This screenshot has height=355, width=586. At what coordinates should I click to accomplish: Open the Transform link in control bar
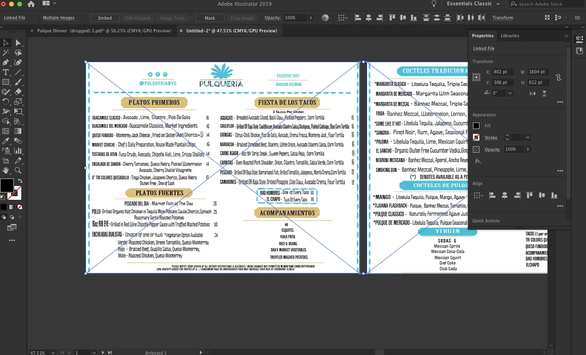pos(503,18)
